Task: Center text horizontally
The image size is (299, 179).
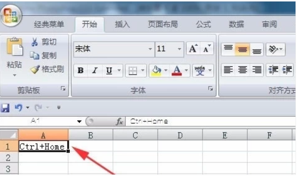Action: [242, 70]
